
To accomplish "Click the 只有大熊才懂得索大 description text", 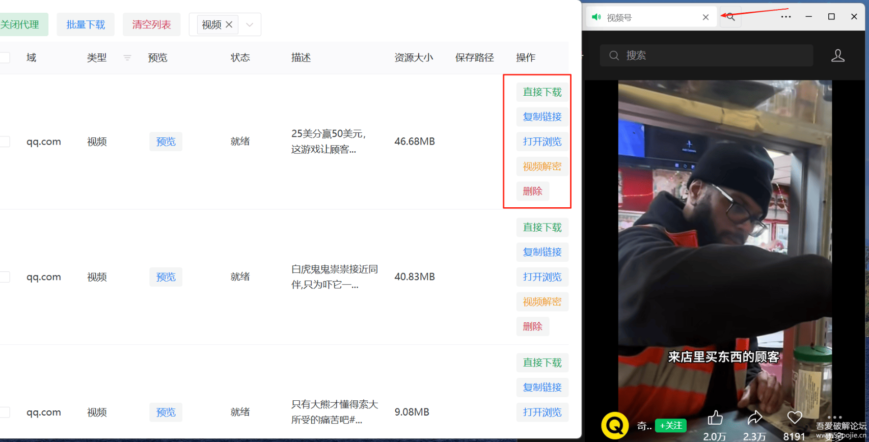I will coord(335,412).
